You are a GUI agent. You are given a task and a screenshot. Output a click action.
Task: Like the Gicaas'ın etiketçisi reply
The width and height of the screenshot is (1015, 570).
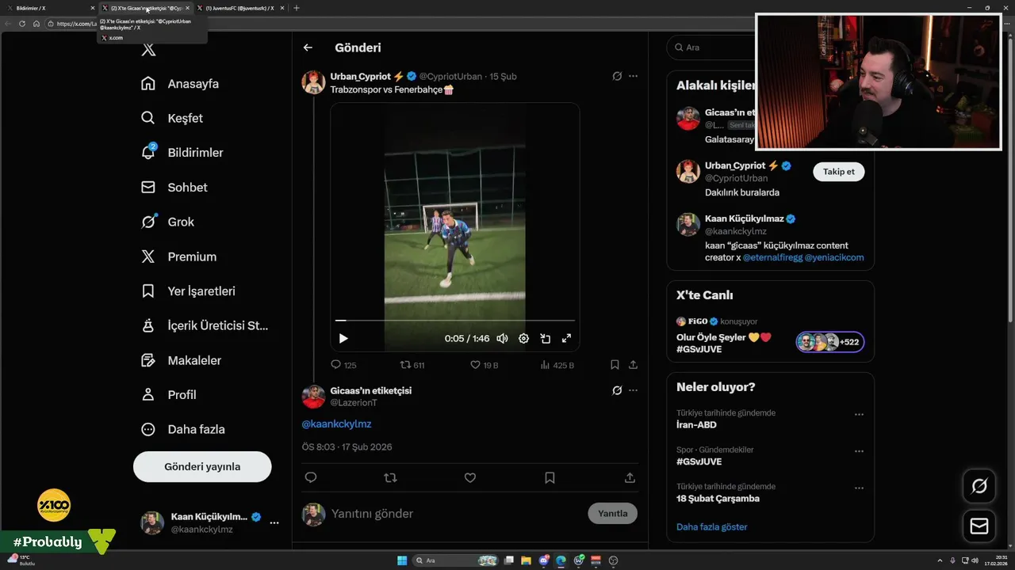pos(470,477)
